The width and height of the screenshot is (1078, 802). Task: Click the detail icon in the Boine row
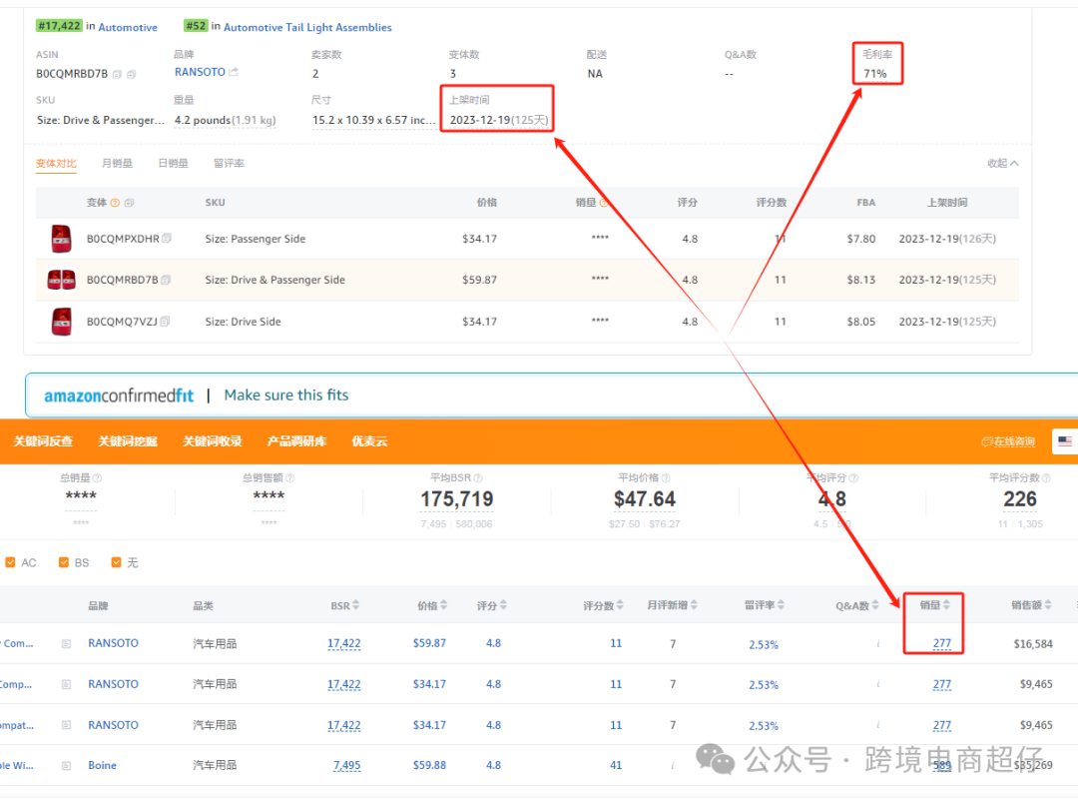coord(67,765)
